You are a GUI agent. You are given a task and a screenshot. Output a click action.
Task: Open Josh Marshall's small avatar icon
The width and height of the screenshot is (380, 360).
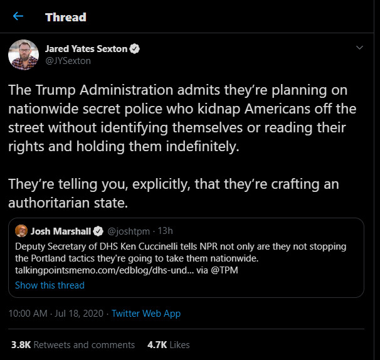[x=21, y=230]
